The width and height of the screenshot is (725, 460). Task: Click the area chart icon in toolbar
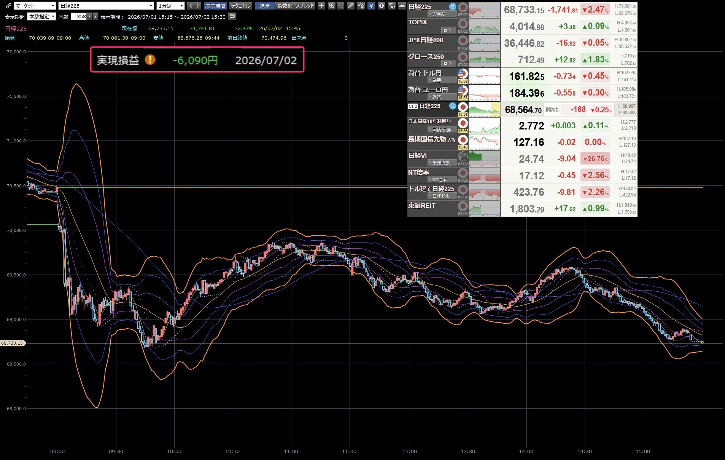pos(402,6)
